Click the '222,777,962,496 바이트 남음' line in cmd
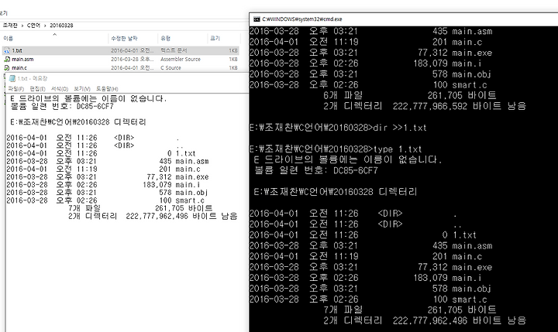Viewport: 558px width, 332px height. click(425, 320)
